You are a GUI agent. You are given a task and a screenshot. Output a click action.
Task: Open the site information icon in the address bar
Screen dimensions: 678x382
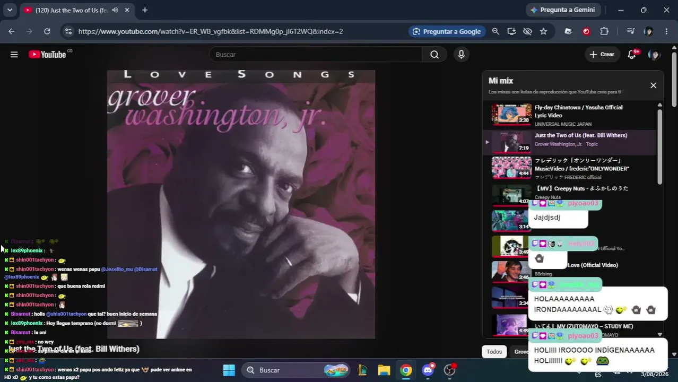[x=68, y=31]
